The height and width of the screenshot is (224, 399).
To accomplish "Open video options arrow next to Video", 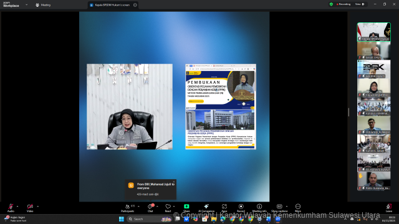I will [x=37, y=207].
